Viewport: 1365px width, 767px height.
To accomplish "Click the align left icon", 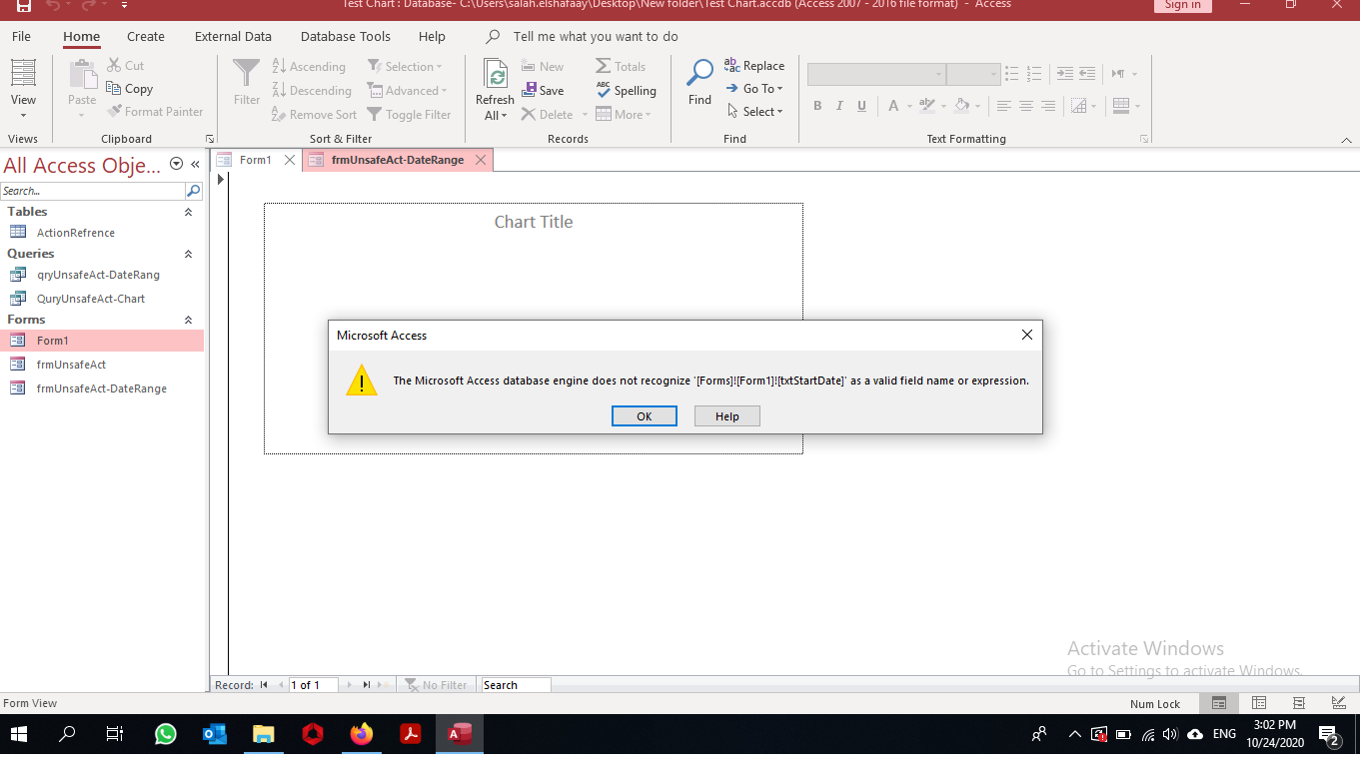I will 1004,106.
